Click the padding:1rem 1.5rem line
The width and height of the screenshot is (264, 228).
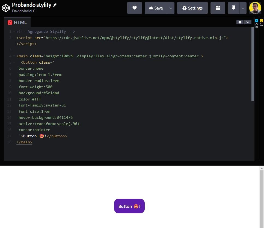click(40, 75)
